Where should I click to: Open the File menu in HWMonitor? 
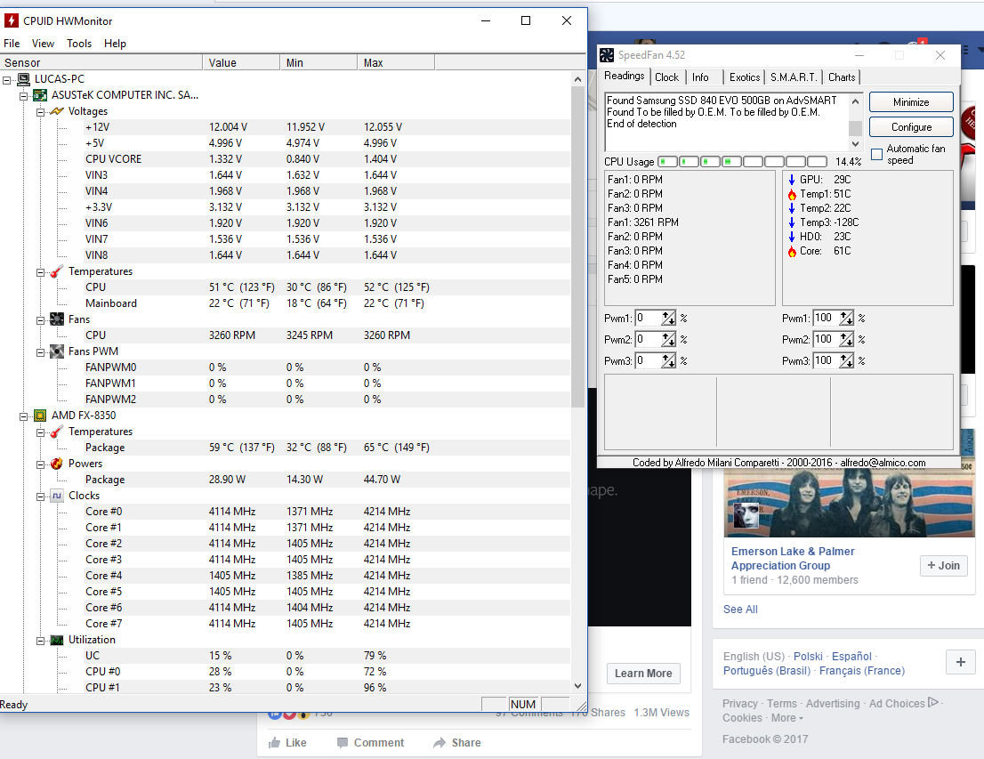click(12, 44)
